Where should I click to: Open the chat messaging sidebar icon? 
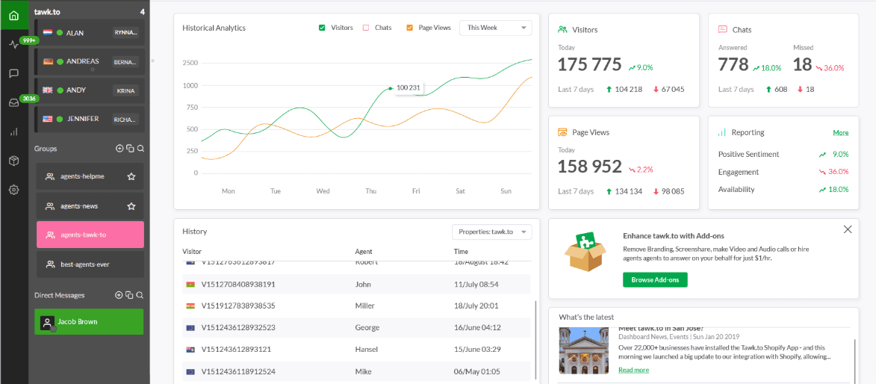click(x=13, y=73)
